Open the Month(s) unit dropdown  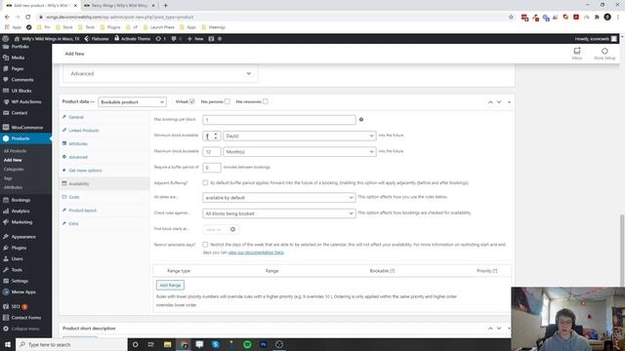300,152
